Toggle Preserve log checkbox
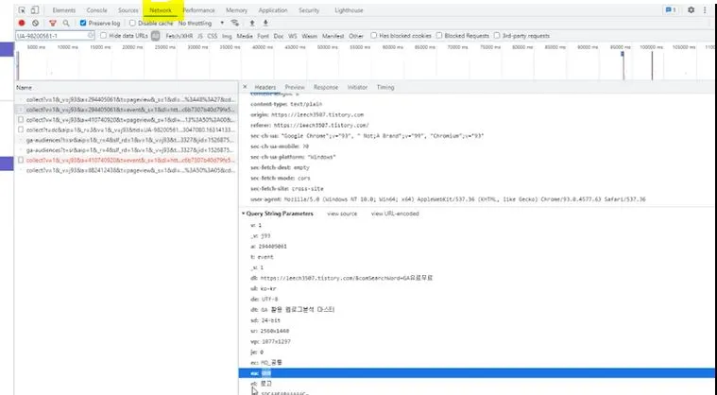The height and width of the screenshot is (395, 717). 83,23
